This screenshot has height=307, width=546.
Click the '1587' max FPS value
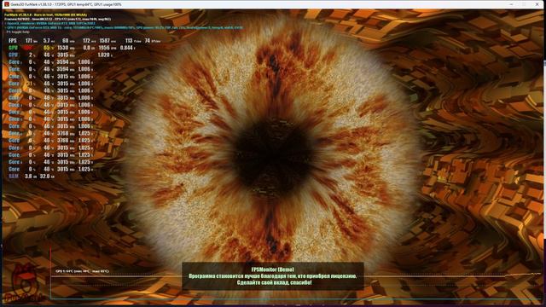(x=104, y=41)
